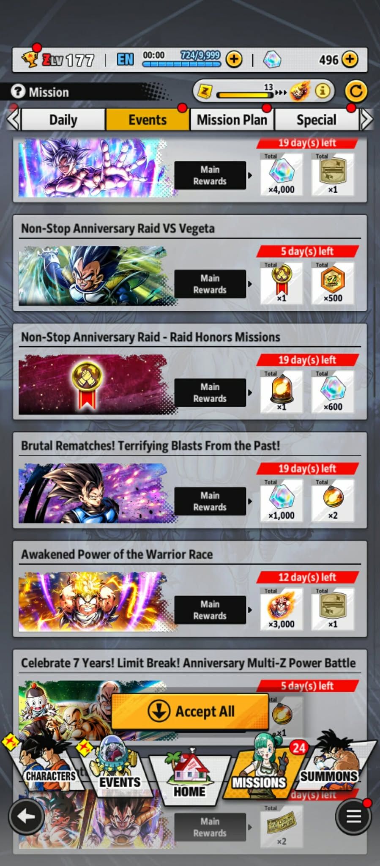Expand Main Rewards for Raid Honors Missions
Image resolution: width=380 pixels, height=866 pixels.
(210, 392)
